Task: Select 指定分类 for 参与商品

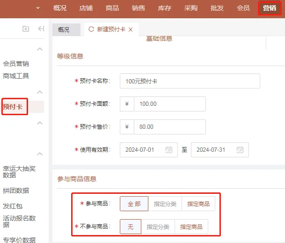Action: pyautogui.click(x=165, y=204)
